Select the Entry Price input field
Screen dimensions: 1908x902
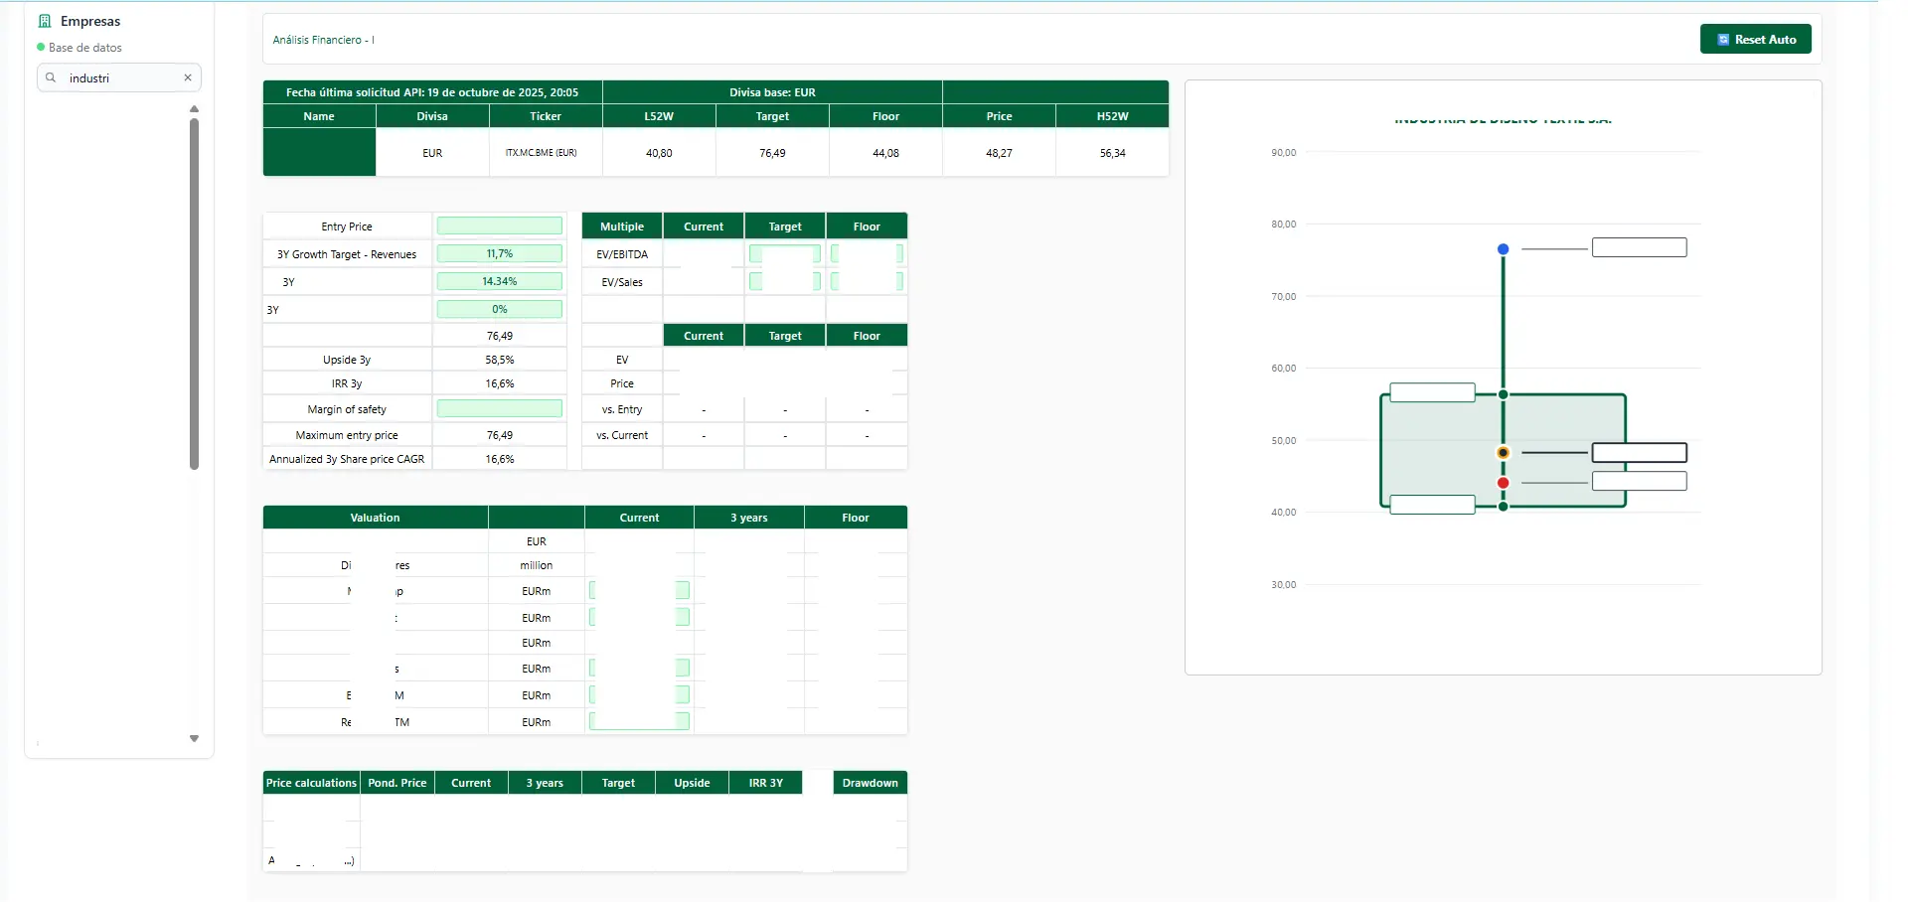499,226
